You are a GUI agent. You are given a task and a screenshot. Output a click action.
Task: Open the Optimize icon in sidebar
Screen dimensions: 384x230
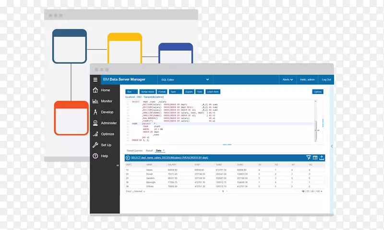(96, 134)
